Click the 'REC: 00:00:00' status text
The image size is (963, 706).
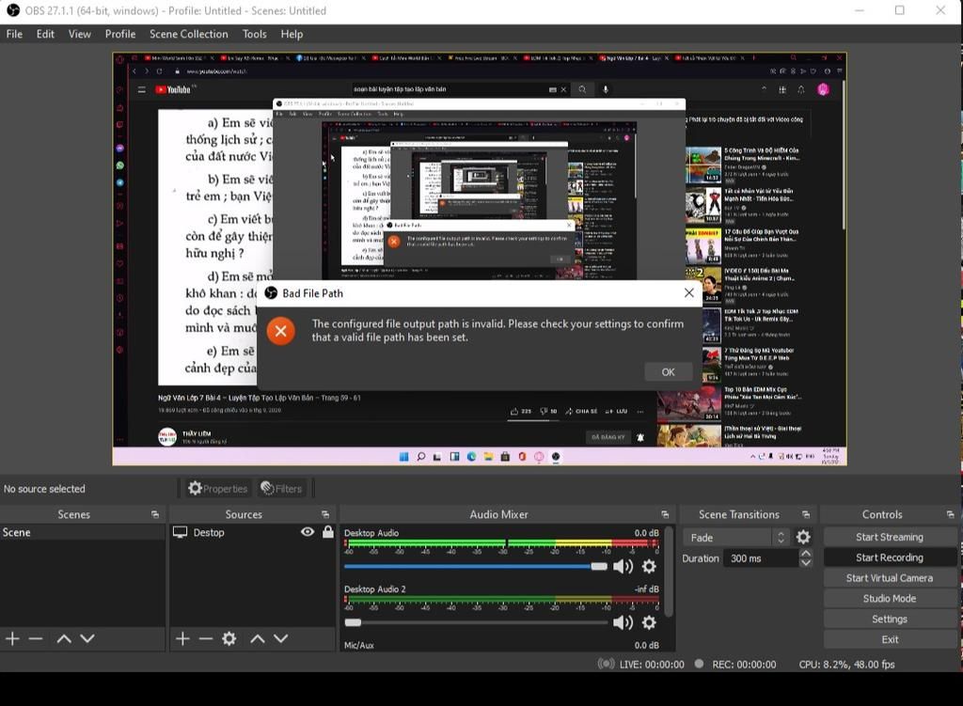(744, 665)
